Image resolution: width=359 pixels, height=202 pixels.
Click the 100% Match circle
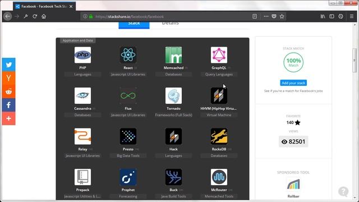293,62
